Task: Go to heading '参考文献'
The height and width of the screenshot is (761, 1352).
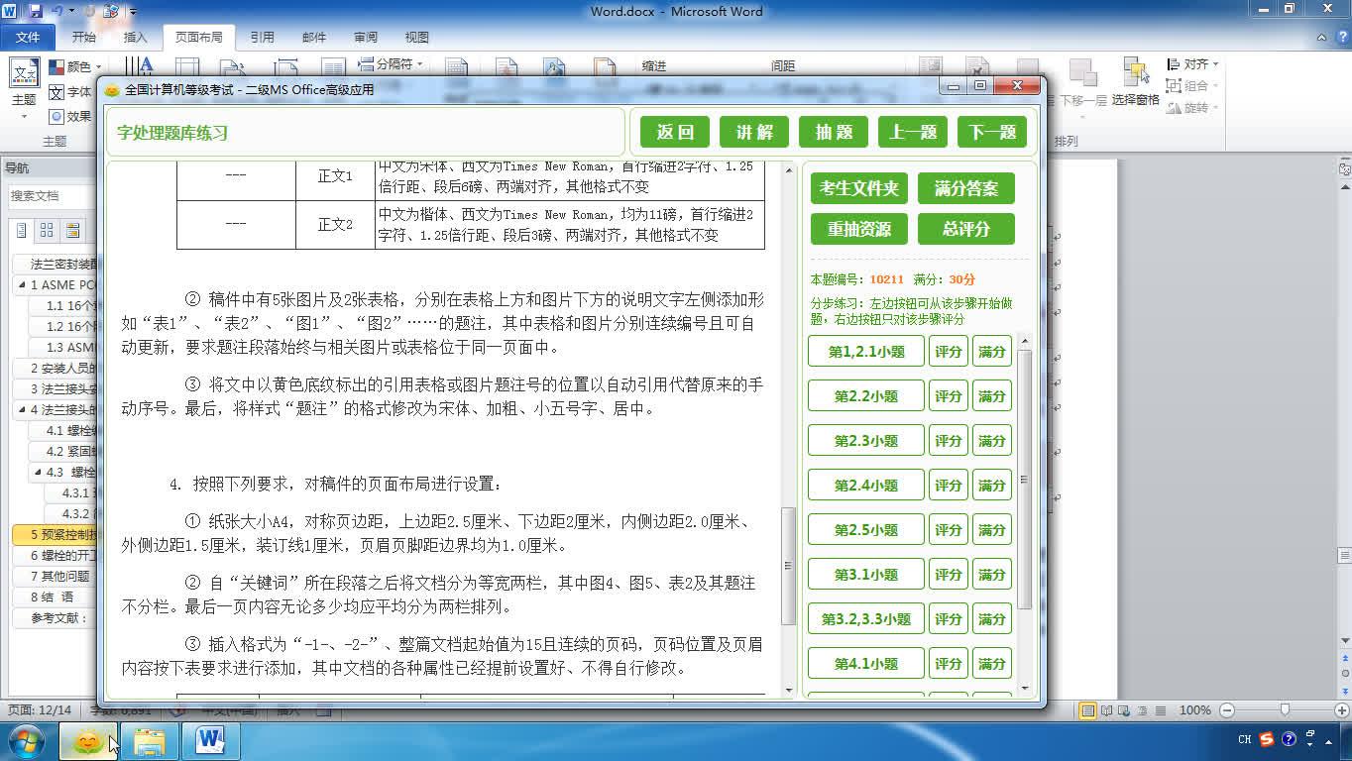Action: click(56, 618)
